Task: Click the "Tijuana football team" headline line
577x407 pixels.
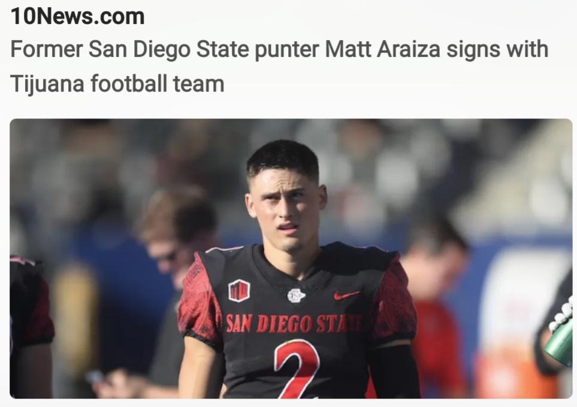Action: click(117, 83)
